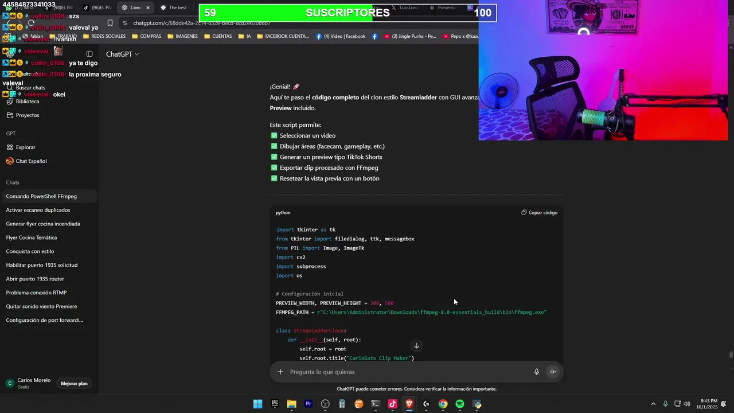Screen dimensions: 734x413
Task: Open OBS Studio from taskbar
Action: 325,404
